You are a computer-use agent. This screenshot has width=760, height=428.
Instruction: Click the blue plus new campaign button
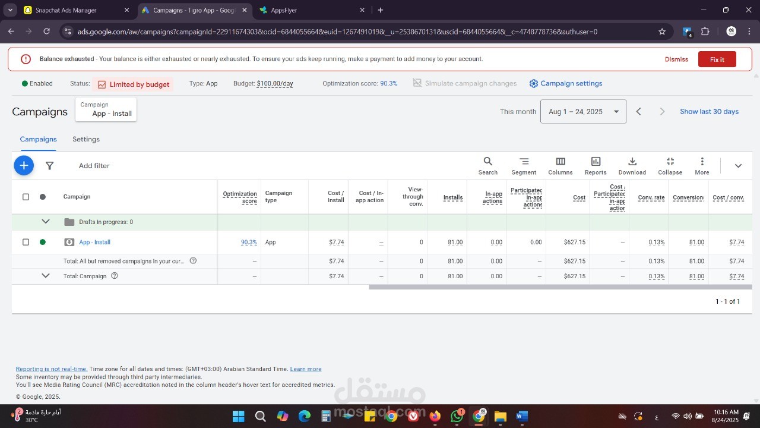[24, 165]
